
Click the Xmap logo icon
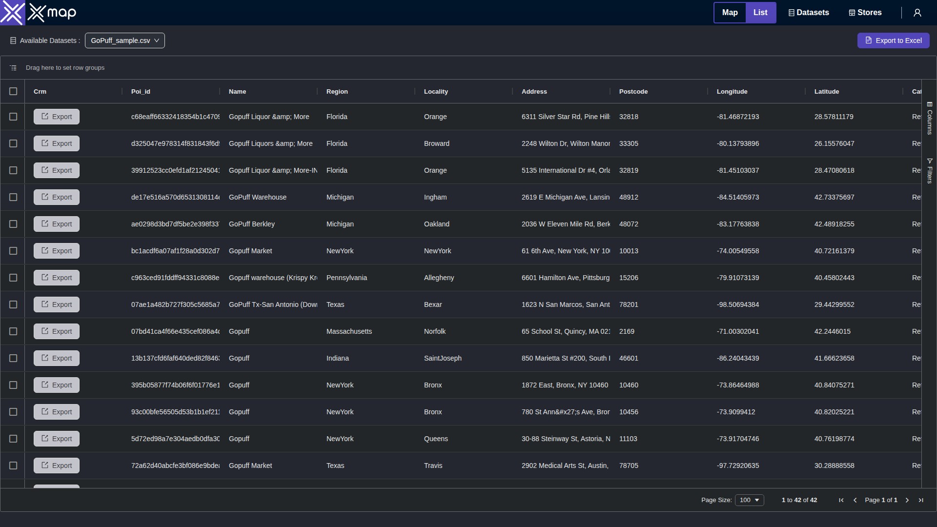pos(12,13)
